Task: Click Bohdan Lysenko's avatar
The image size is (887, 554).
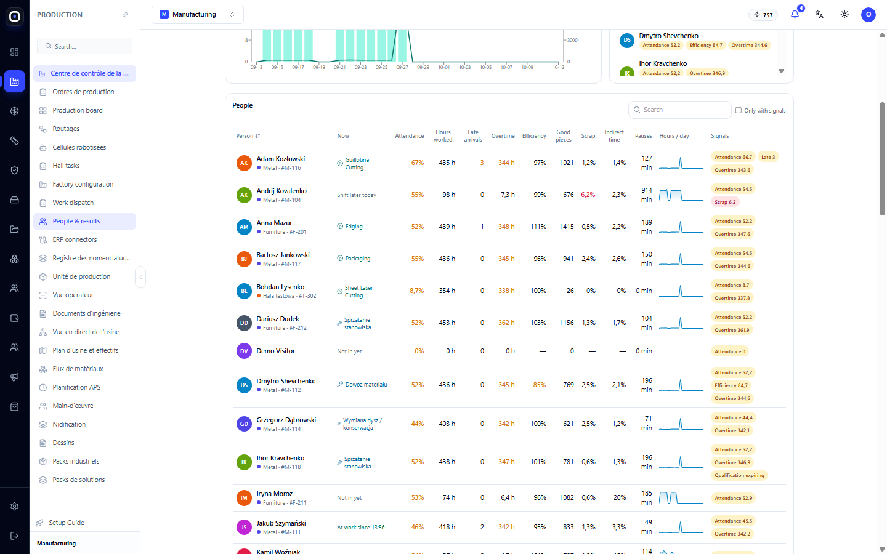Action: click(x=244, y=291)
